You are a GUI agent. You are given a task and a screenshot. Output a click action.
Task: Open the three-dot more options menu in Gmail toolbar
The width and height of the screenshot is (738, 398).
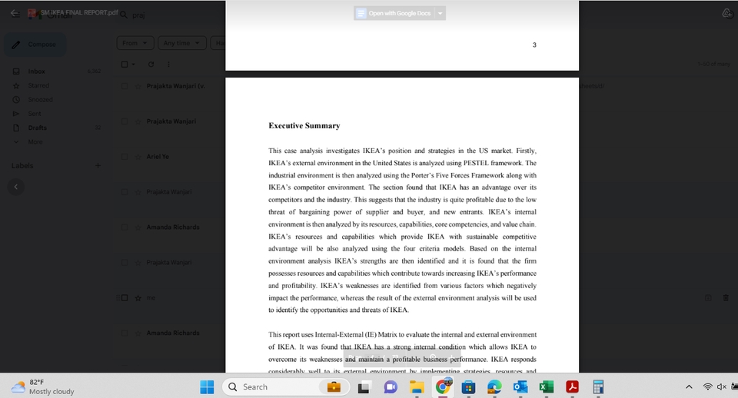(168, 65)
